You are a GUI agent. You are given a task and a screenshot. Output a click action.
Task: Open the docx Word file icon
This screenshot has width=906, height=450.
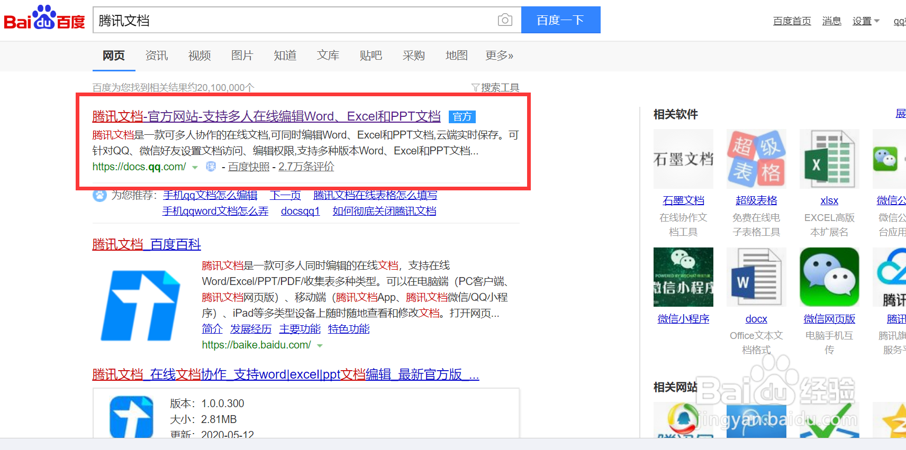(756, 277)
